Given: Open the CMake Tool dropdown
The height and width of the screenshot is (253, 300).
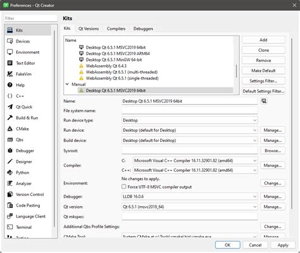Looking at the screenshot, I should (190, 236).
